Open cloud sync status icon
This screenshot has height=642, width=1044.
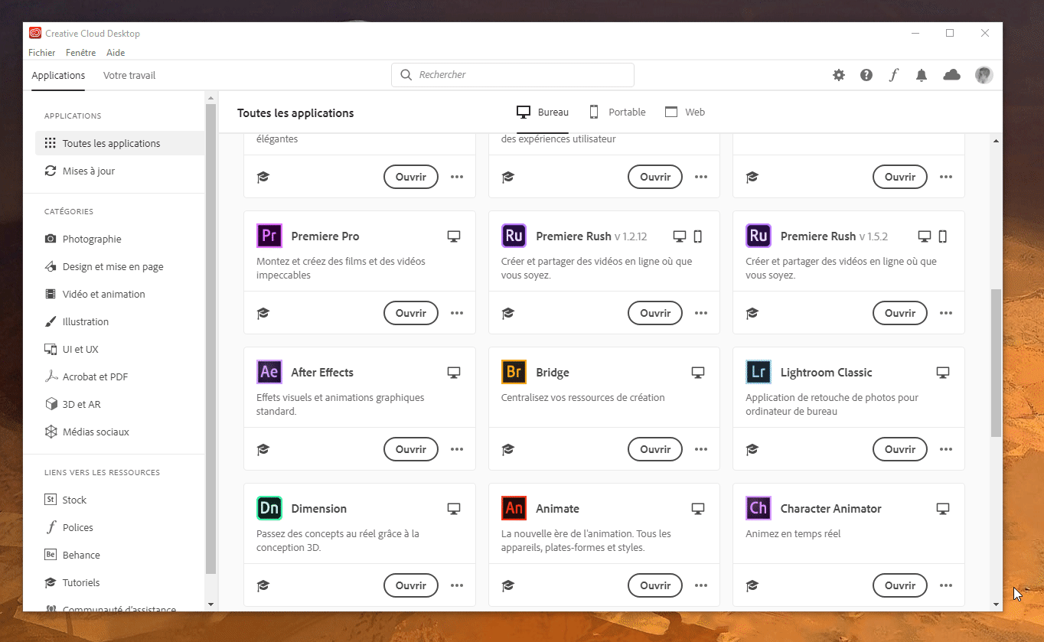click(951, 75)
